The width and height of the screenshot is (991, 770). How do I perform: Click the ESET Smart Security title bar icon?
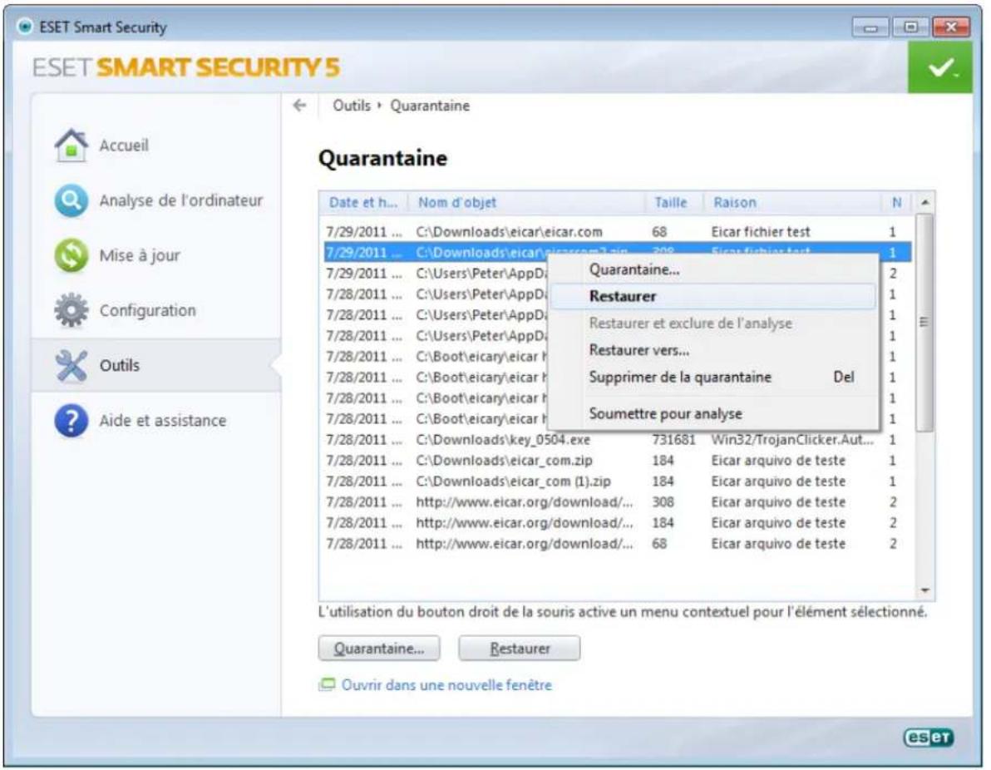(25, 27)
